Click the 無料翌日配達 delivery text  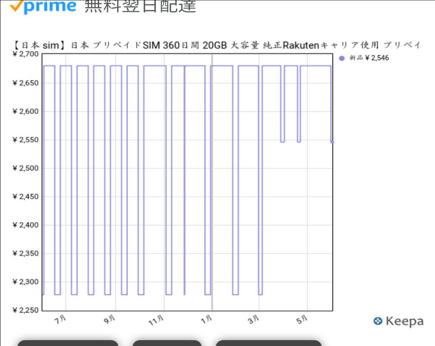point(140,6)
